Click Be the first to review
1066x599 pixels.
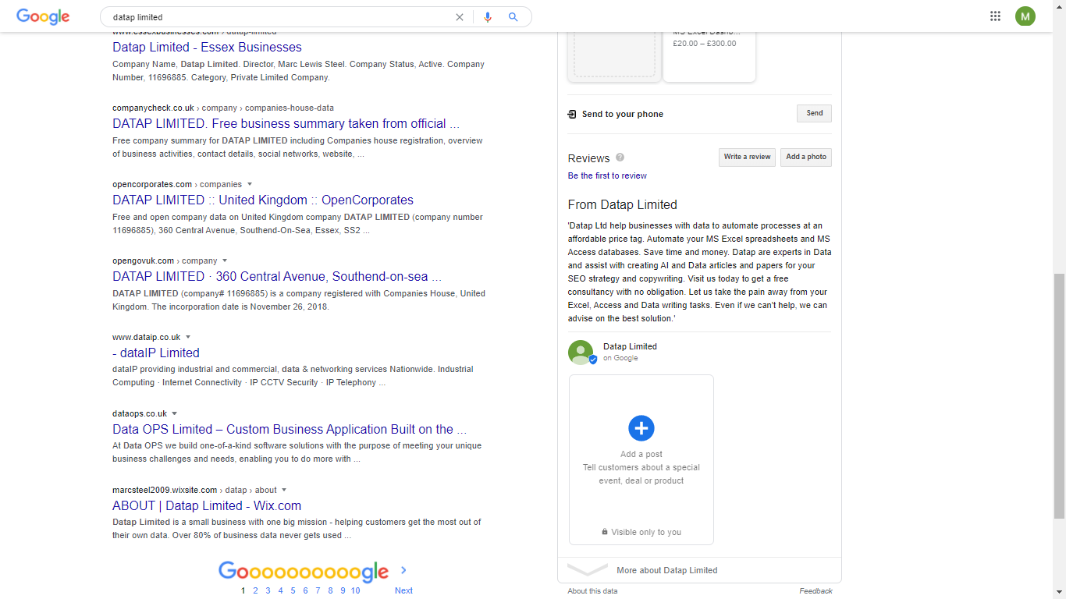coord(607,175)
